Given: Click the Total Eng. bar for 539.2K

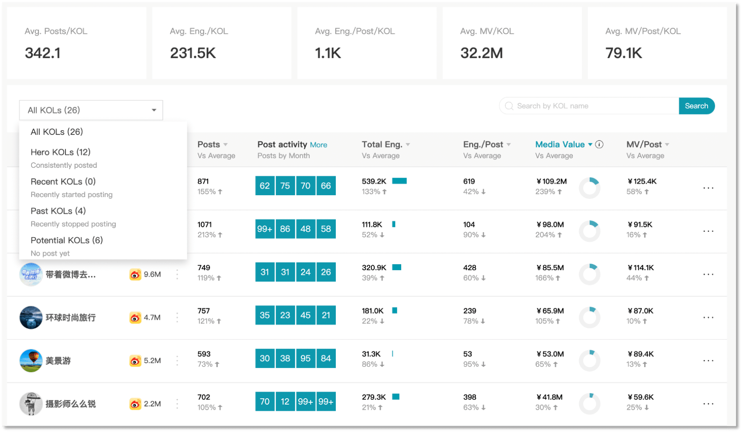Looking at the screenshot, I should (x=399, y=181).
